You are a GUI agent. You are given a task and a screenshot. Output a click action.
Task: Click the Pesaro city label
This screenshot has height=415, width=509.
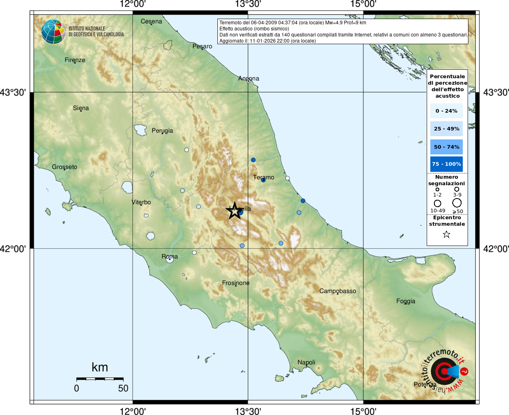click(x=202, y=46)
